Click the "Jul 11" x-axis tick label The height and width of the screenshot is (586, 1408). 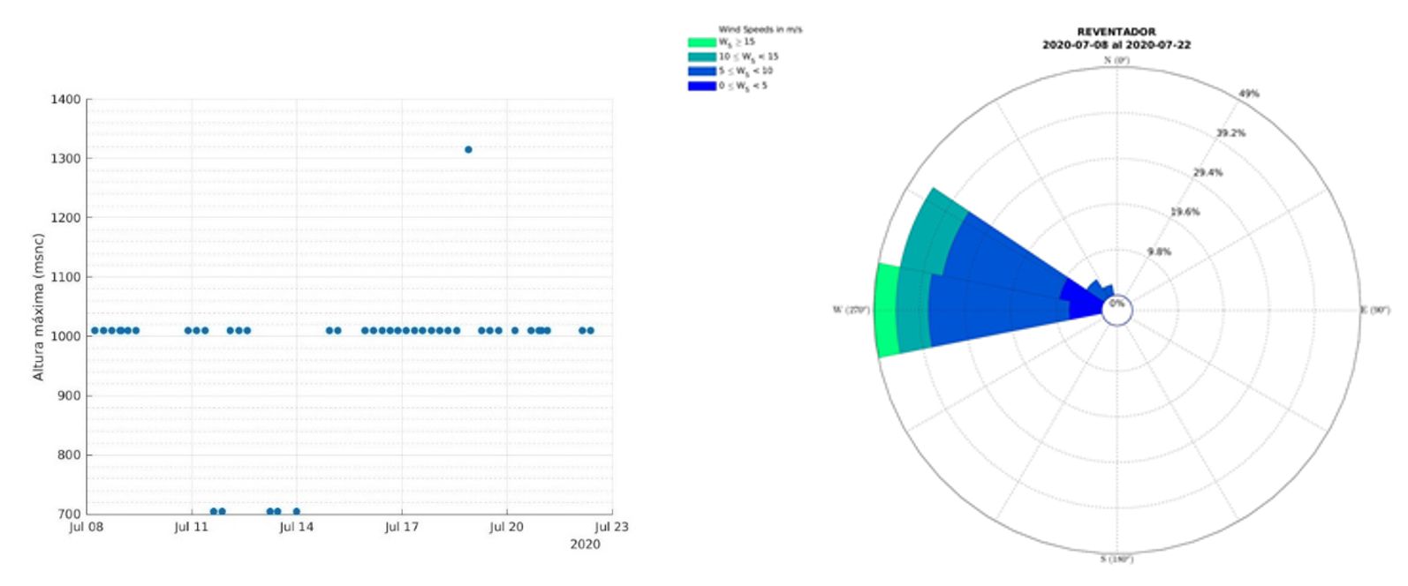(x=191, y=528)
